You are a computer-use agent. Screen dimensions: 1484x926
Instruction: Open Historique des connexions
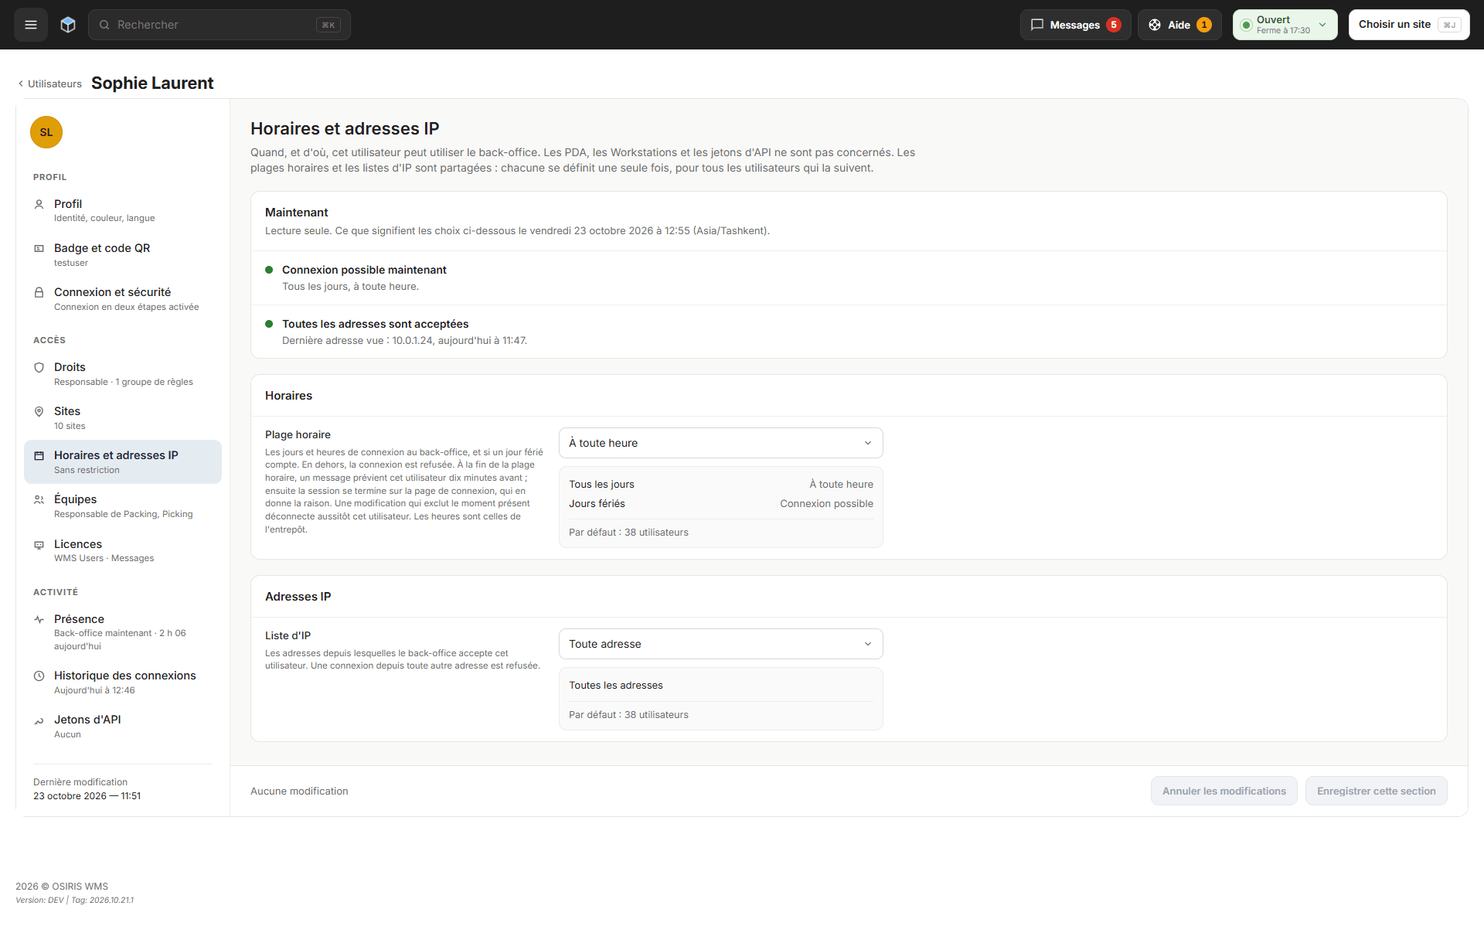[x=123, y=683]
